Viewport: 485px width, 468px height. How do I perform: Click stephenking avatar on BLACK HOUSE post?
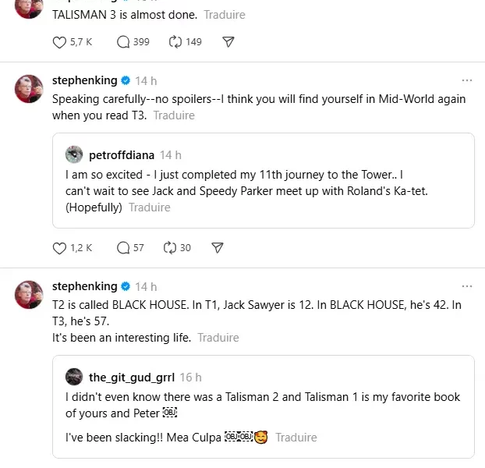click(29, 294)
